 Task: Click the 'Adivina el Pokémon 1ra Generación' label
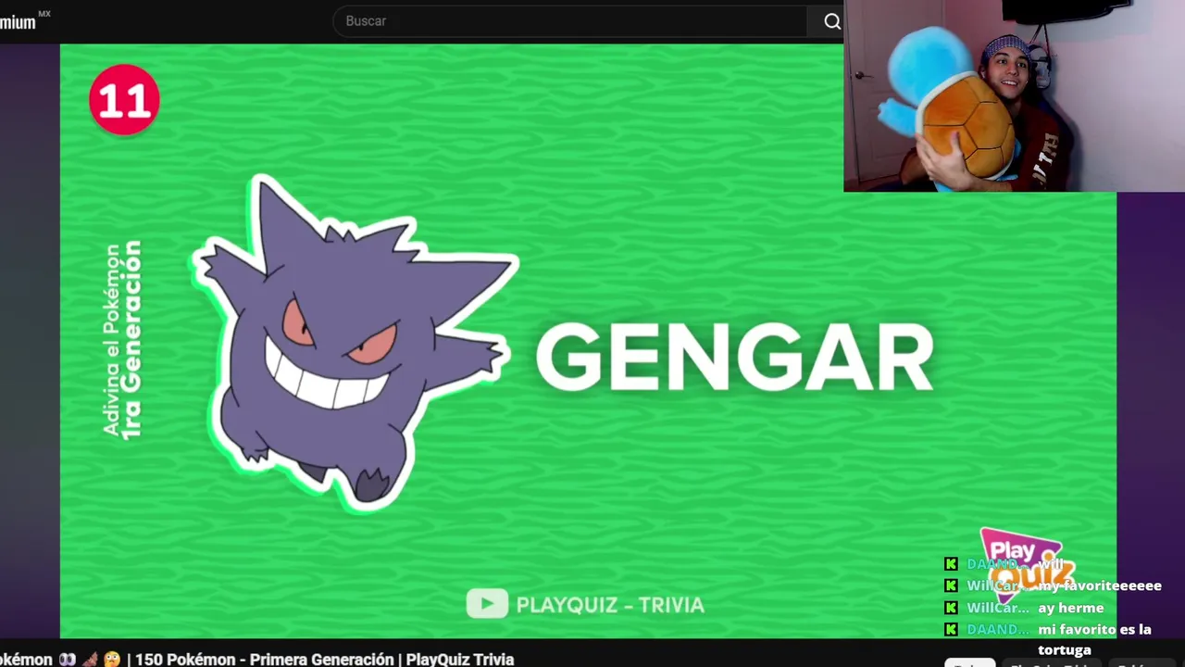[x=123, y=340]
